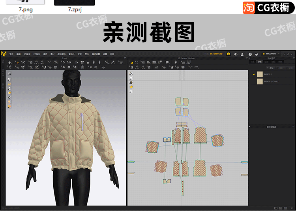
Task: Collapse the object browser using its left dot
Action: point(250,58)
